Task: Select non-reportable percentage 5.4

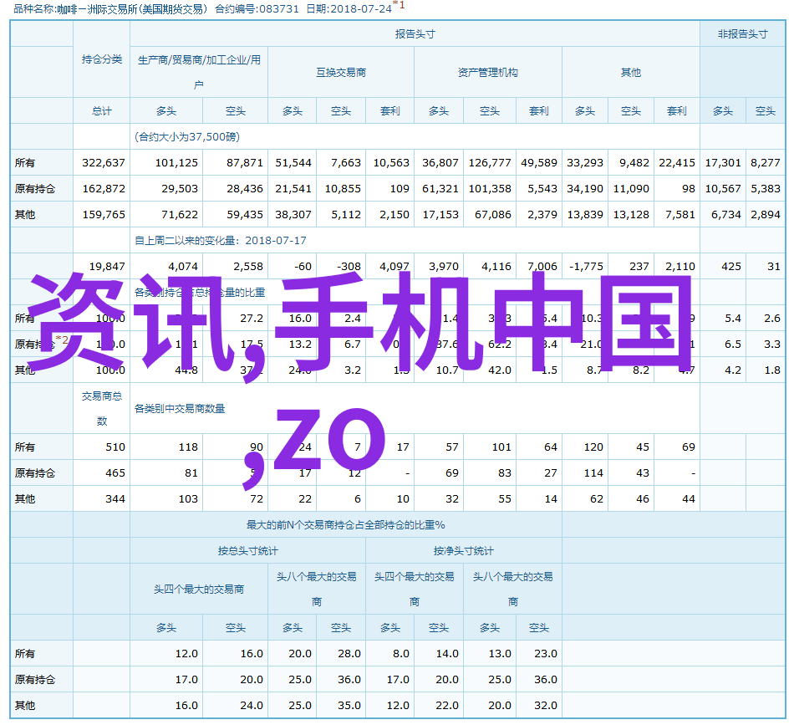Action: (x=733, y=318)
